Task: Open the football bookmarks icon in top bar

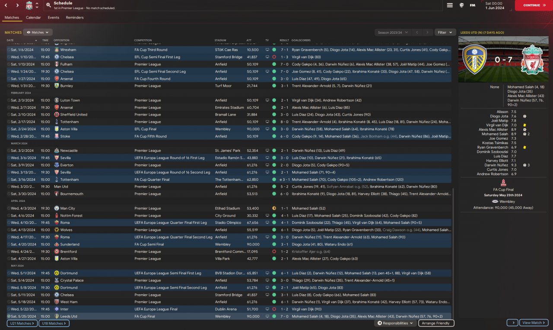Action: click(462, 5)
